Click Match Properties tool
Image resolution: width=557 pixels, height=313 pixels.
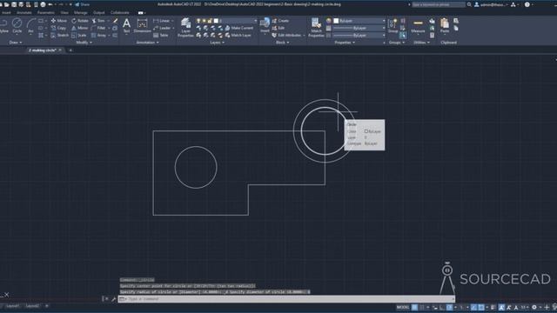[x=316, y=27]
